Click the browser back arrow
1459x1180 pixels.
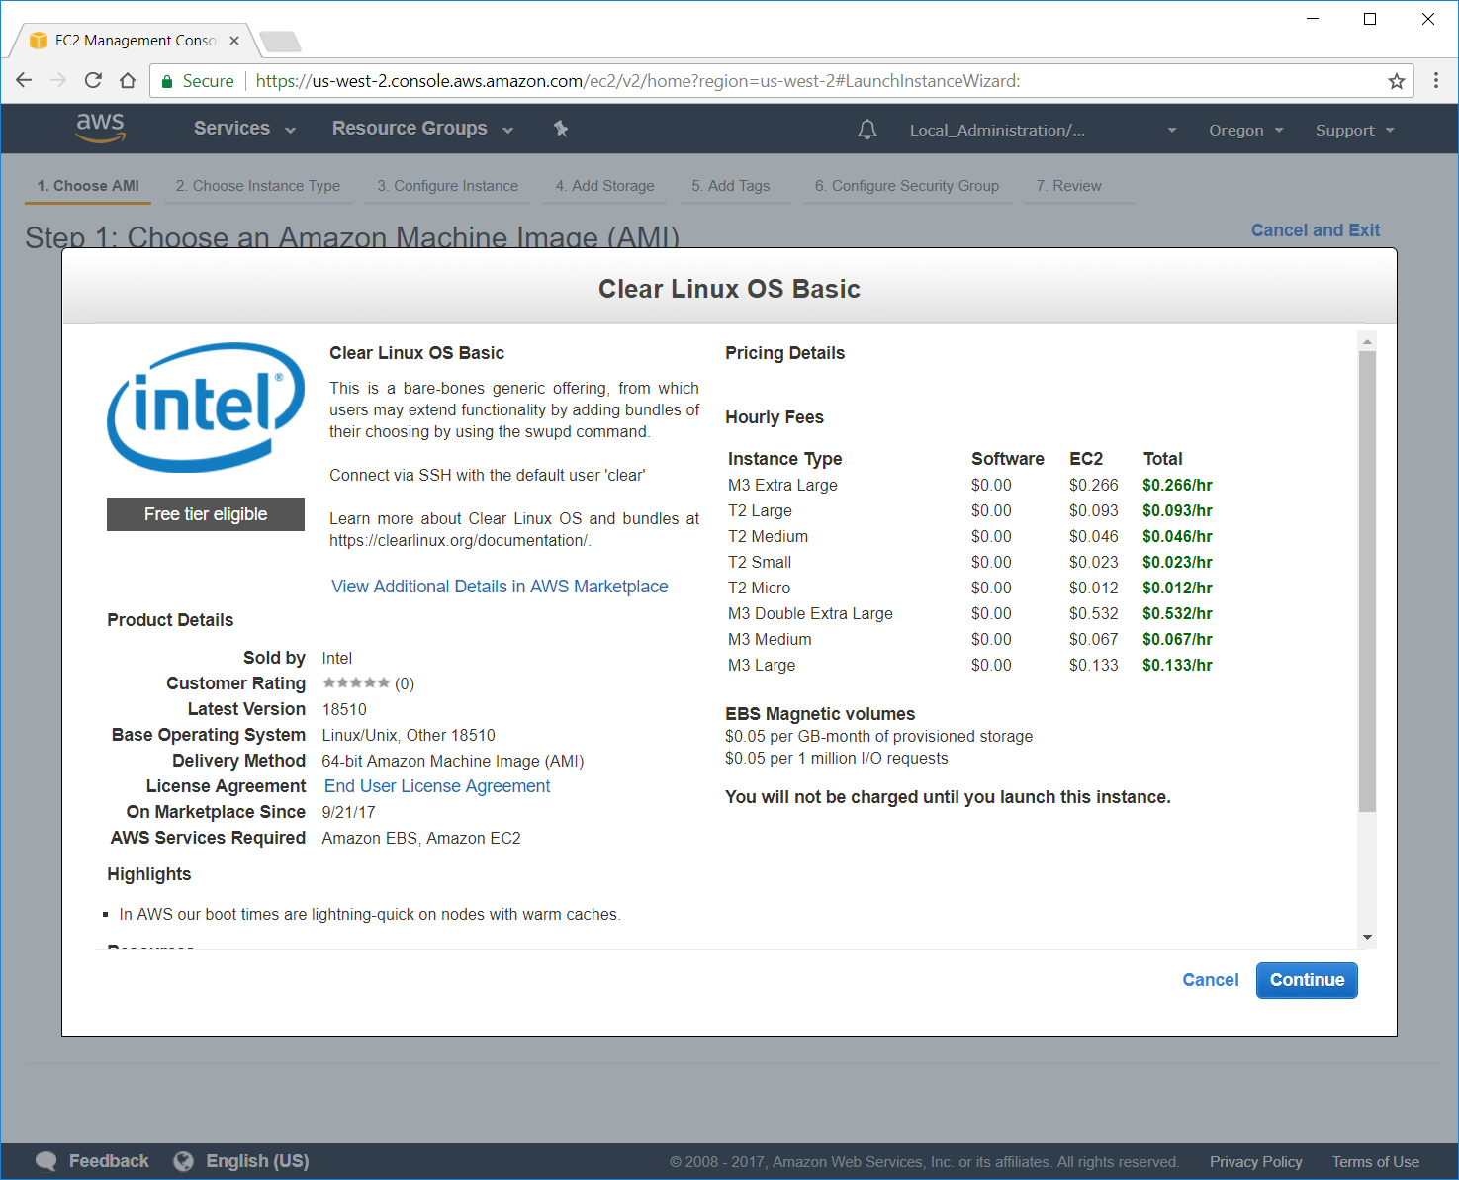(24, 81)
